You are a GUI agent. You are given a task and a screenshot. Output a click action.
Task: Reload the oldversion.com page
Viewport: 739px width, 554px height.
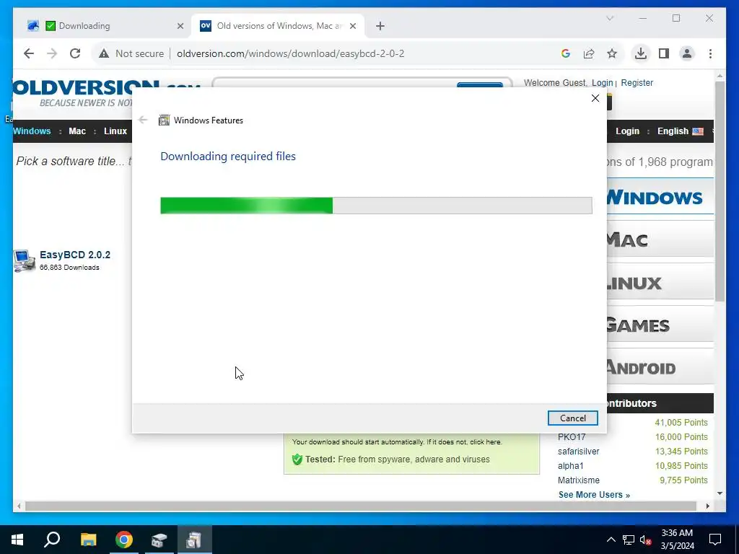75,53
